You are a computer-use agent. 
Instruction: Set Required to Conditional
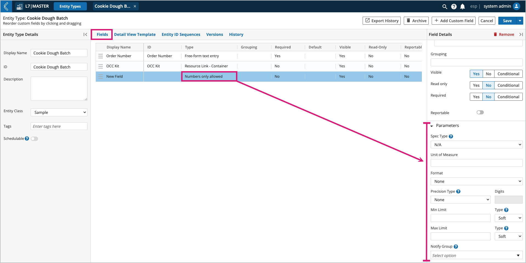[508, 97]
